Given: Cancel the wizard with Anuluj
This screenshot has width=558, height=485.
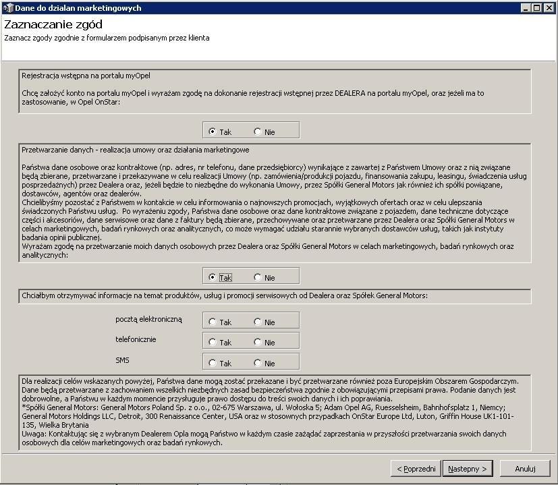Looking at the screenshot, I should [525, 469].
